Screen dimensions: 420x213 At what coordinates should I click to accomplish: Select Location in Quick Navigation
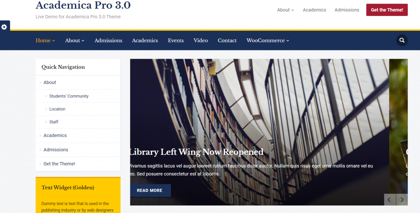pyautogui.click(x=57, y=109)
